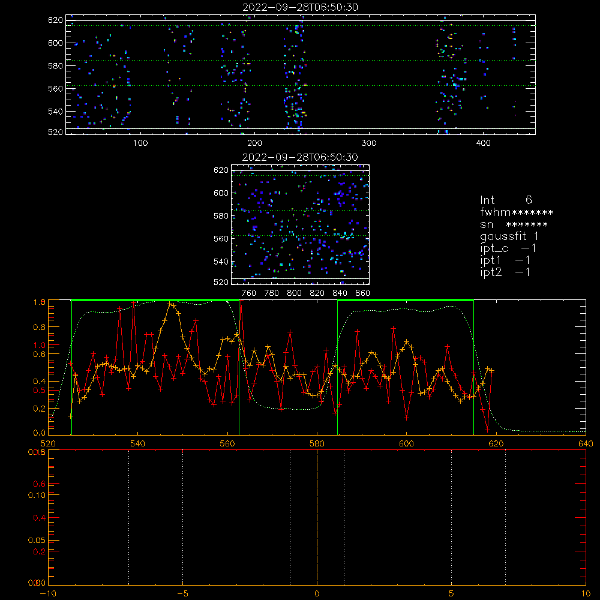This screenshot has width=600, height=600.
Task: Click x-axis label 400 on top plot
Action: (x=483, y=143)
